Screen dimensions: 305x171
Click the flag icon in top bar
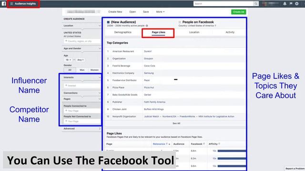291,4
